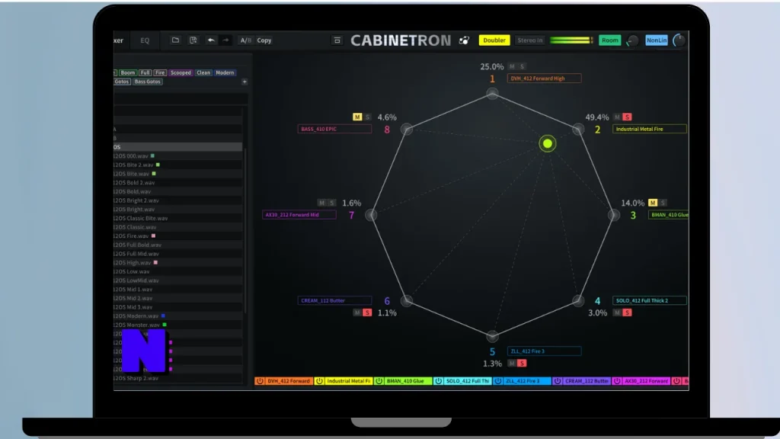Solo slot 3 with its S button
Image resolution: width=780 pixels, height=439 pixels.
(663, 203)
